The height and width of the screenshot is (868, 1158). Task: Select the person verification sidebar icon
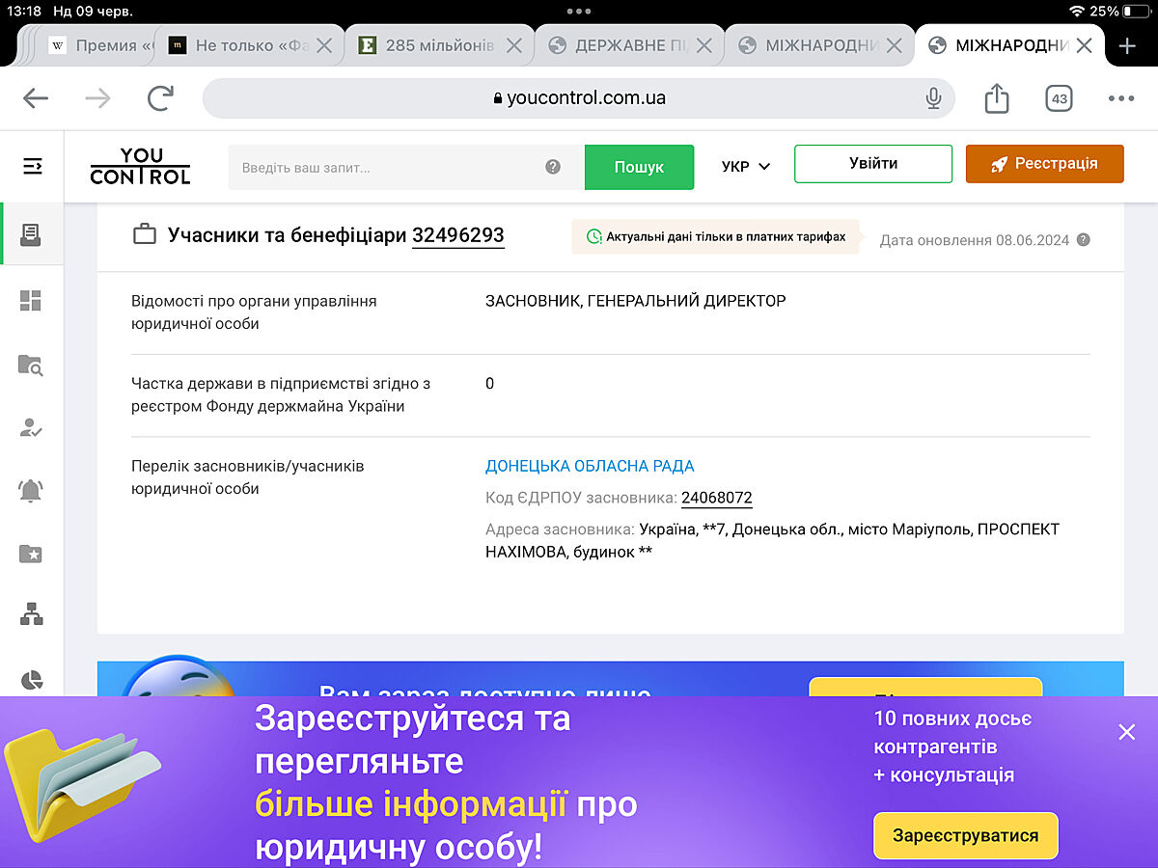[x=31, y=428]
